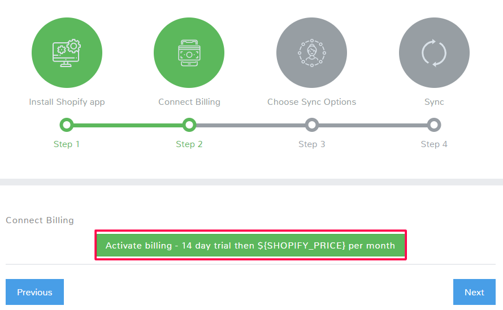Click the "Choose Sync Options" label

coord(311,102)
